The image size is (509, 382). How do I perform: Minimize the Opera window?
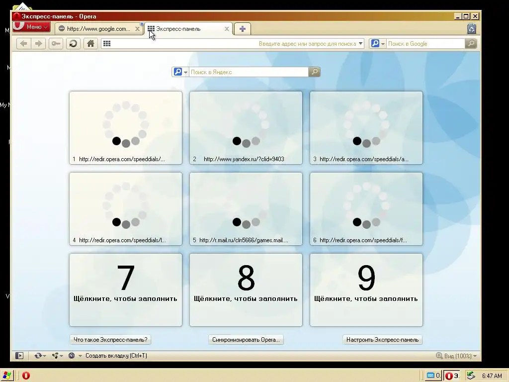pyautogui.click(x=458, y=16)
